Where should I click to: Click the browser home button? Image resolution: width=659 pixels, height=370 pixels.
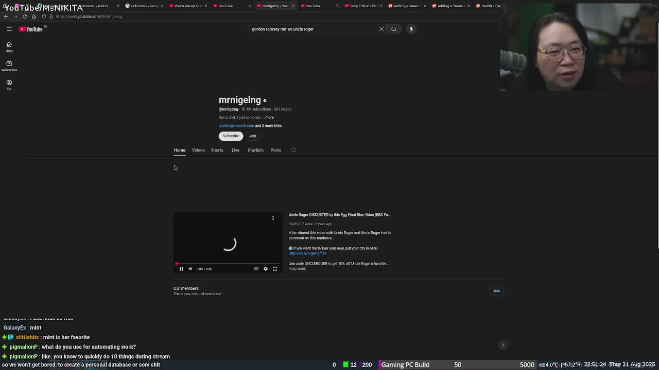(34, 16)
